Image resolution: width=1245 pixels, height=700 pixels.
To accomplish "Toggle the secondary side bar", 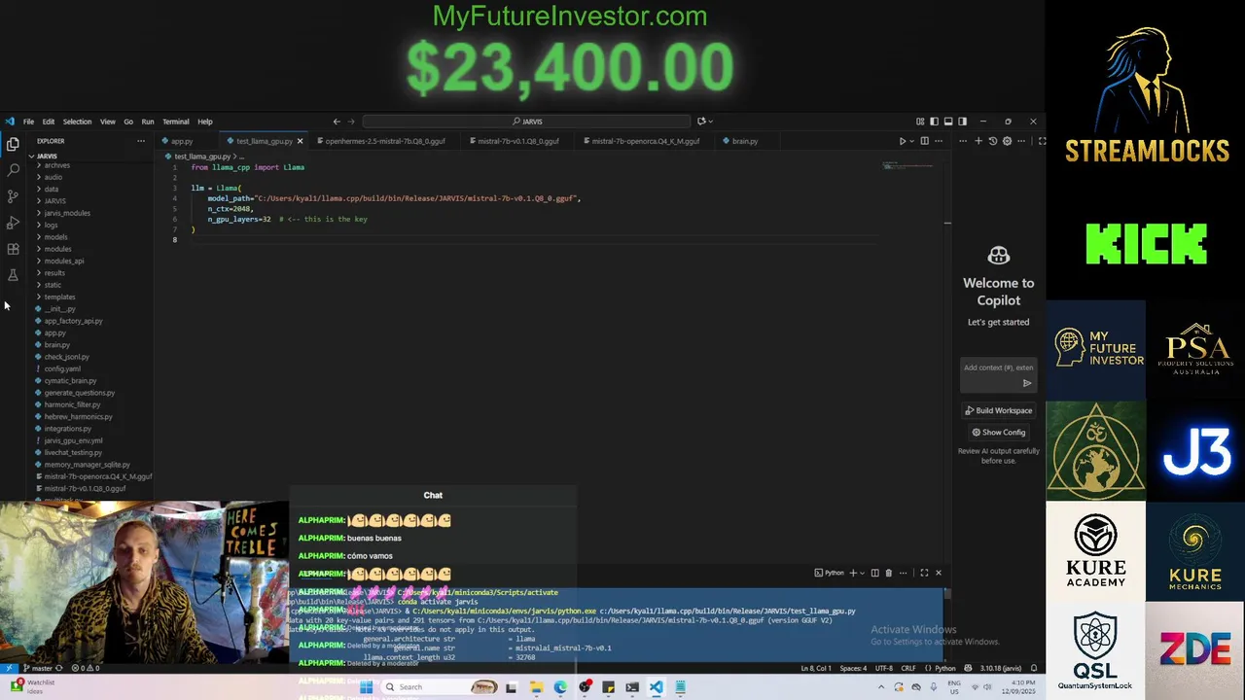I will (x=962, y=122).
